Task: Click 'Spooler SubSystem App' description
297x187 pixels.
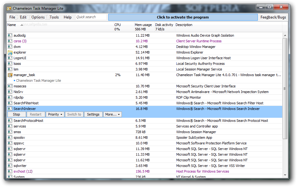Action: pos(194,138)
